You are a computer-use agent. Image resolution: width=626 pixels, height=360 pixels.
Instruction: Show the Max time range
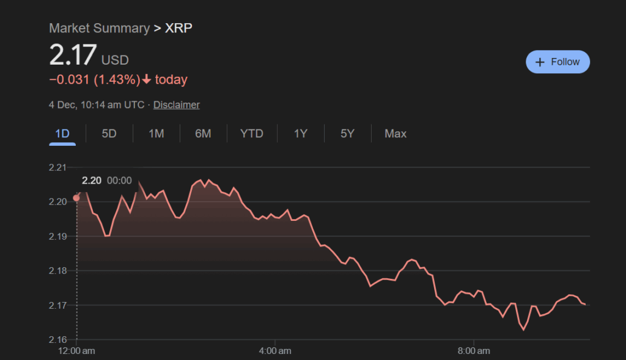396,134
